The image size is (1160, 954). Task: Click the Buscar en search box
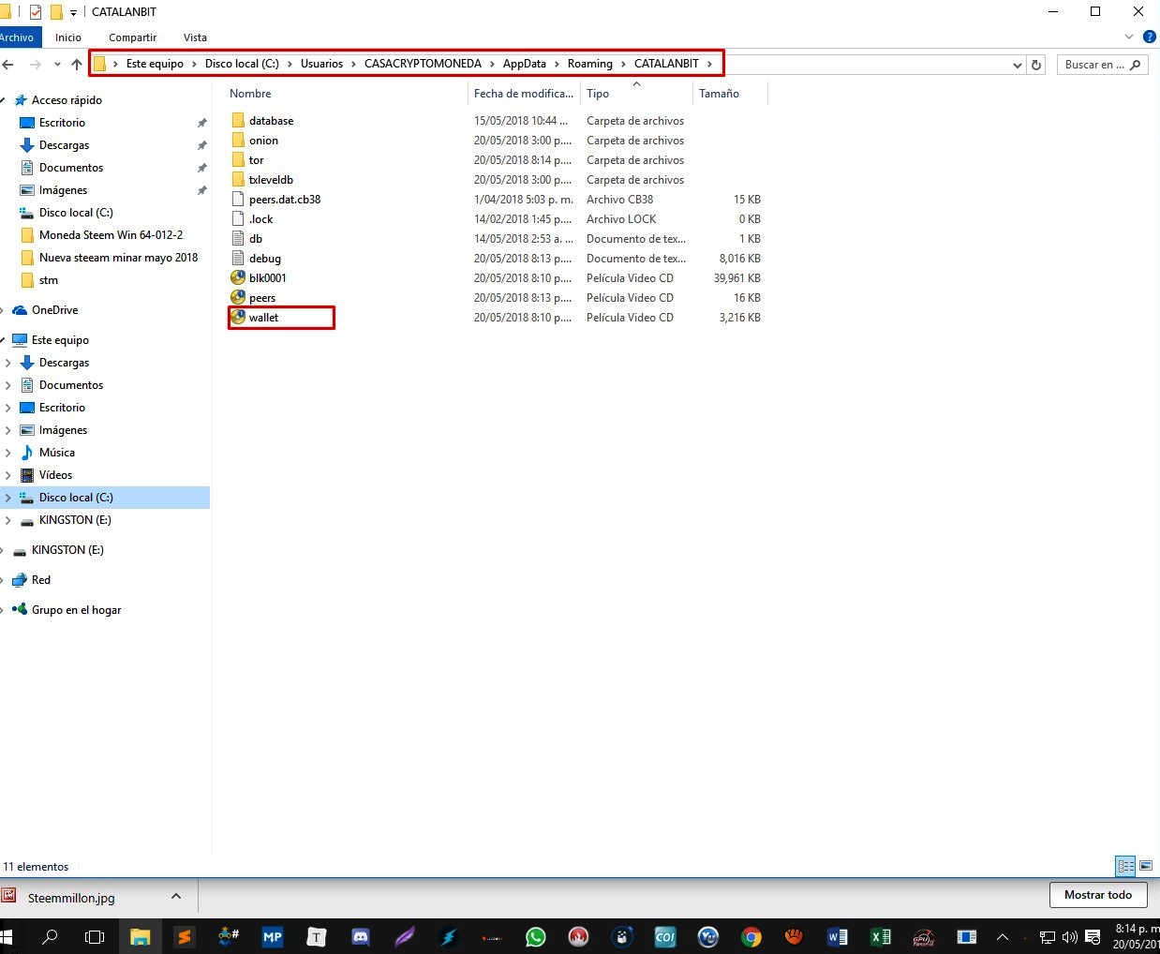coord(1103,65)
